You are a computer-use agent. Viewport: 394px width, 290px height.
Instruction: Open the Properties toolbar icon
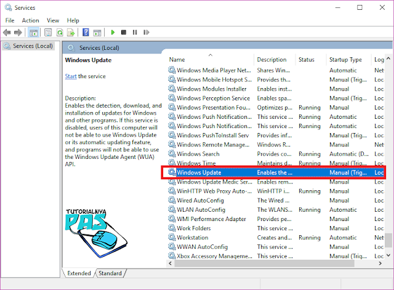48,33
